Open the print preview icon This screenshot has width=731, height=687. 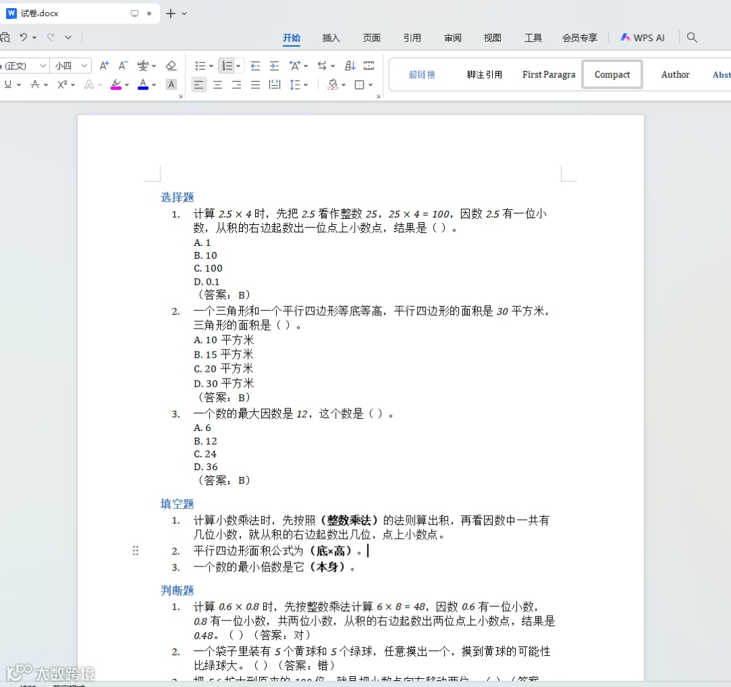pyautogui.click(x=5, y=37)
